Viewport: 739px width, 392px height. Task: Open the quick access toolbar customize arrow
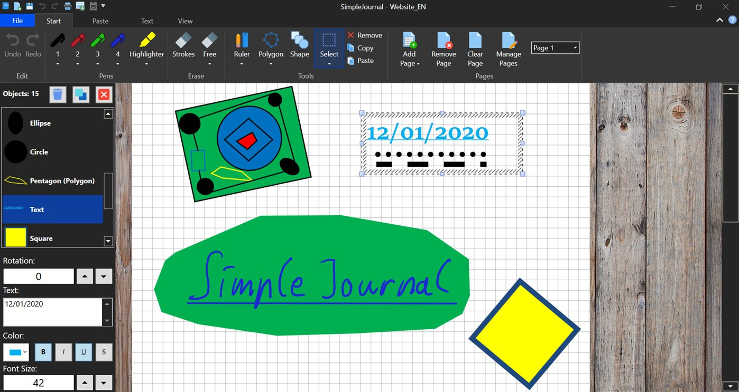(103, 6)
